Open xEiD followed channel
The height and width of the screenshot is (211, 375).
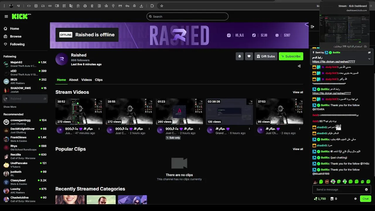(25, 73)
